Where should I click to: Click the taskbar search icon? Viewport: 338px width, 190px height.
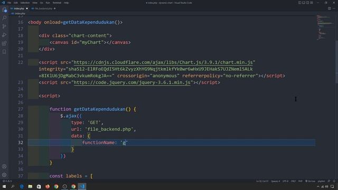[13, 186]
